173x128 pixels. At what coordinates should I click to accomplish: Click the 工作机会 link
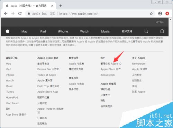pyautogui.click(x=137, y=75)
